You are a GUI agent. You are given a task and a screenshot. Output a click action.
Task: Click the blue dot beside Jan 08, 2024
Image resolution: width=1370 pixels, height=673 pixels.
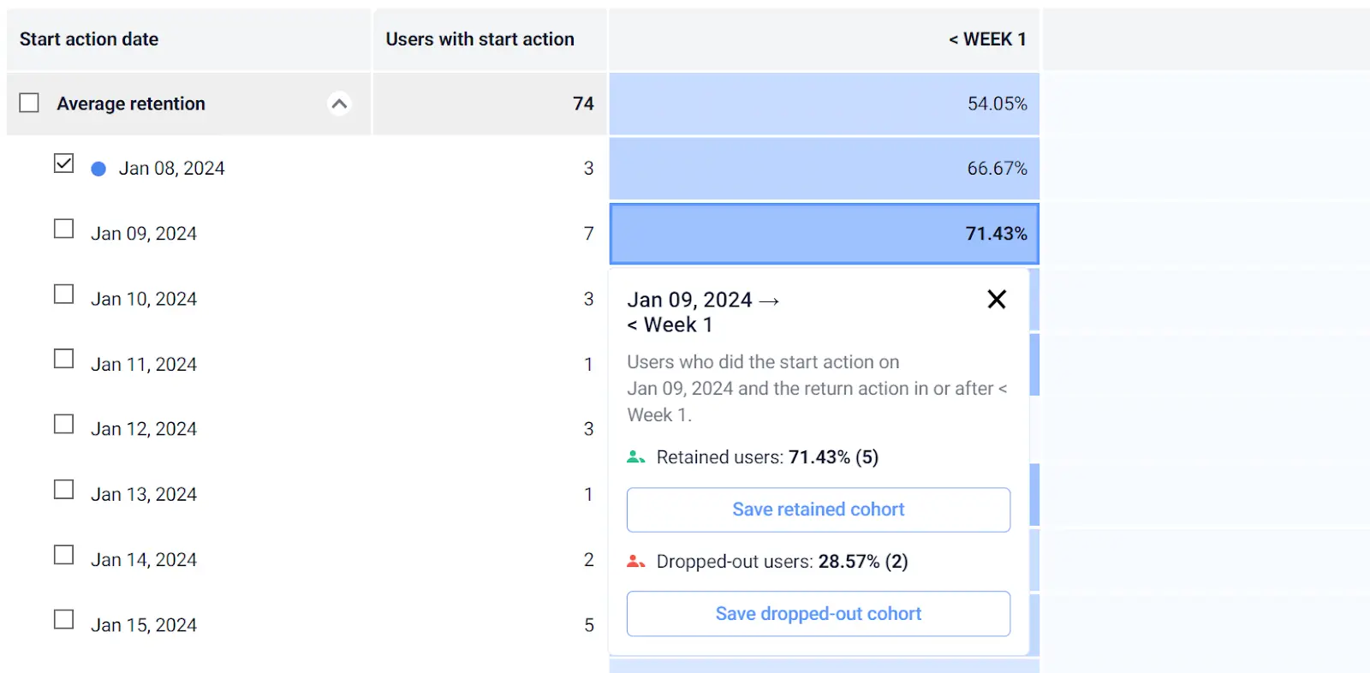point(98,169)
